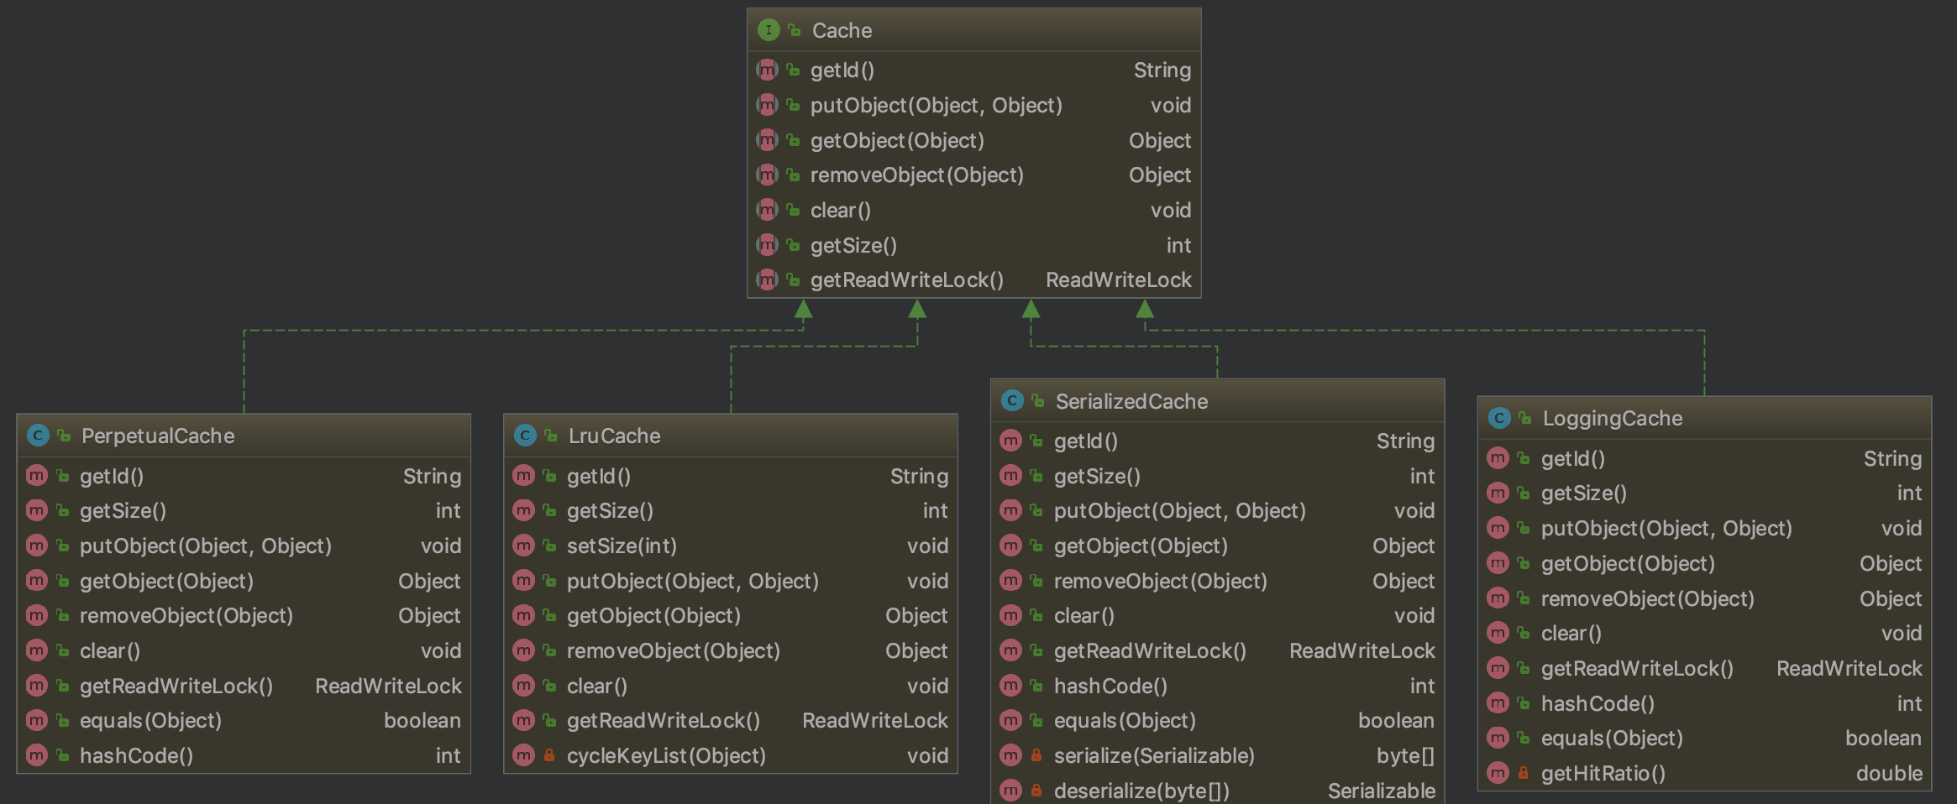Select the Cache interface title
Screen dimensions: 1957x804
(x=842, y=30)
